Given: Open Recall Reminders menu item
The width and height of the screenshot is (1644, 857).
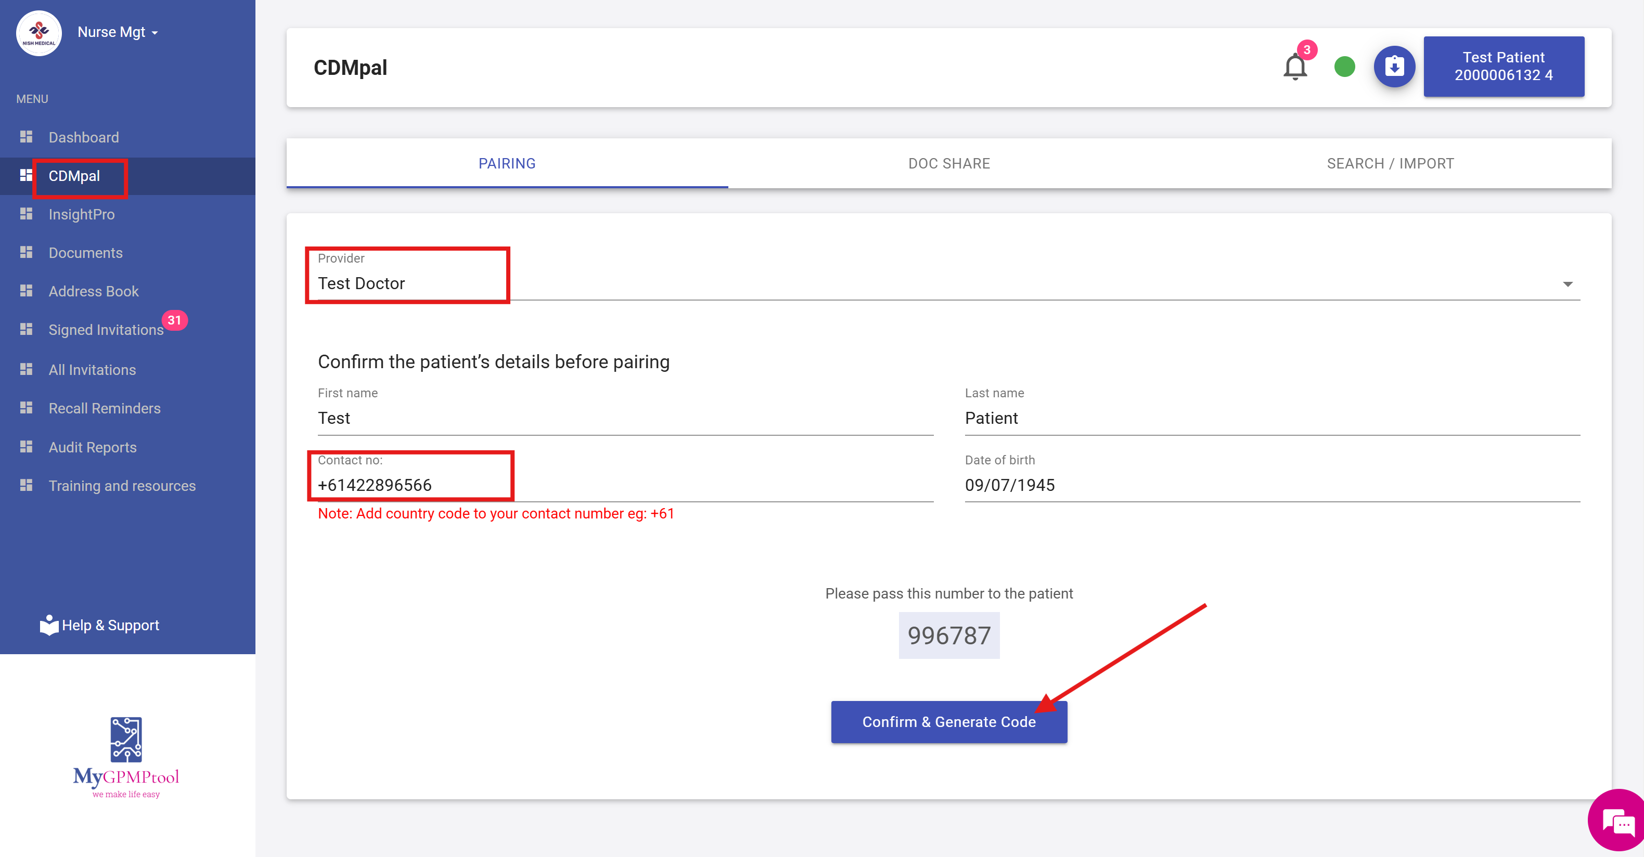Looking at the screenshot, I should point(105,408).
